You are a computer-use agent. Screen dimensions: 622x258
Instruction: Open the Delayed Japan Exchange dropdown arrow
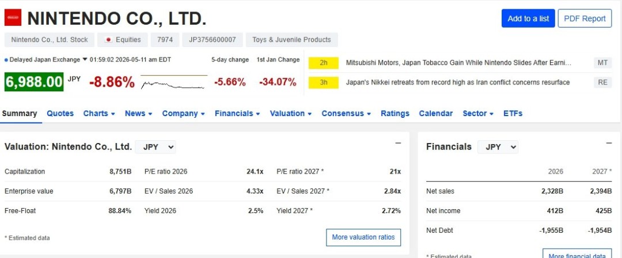85,60
